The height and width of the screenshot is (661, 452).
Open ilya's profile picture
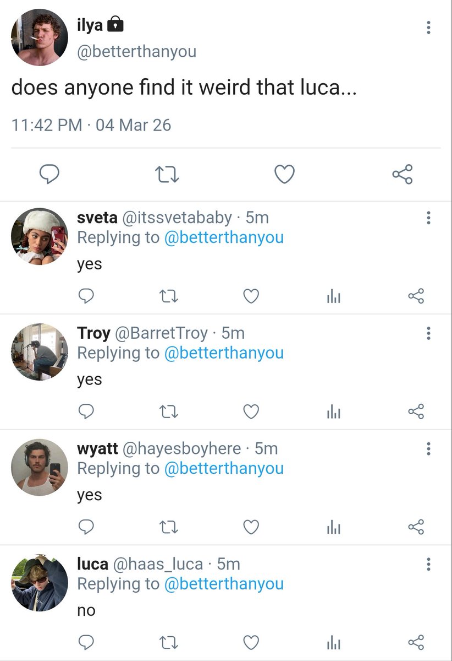pos(40,37)
